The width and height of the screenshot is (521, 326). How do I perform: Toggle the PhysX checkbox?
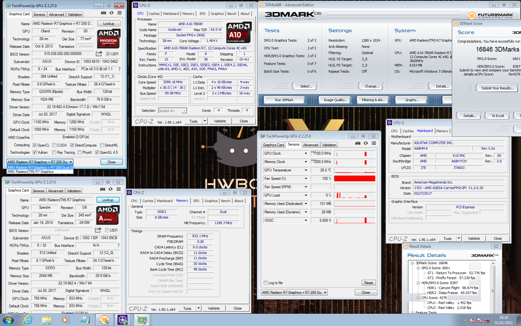pos(80,152)
